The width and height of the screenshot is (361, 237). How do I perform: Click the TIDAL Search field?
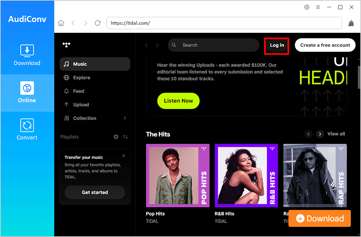213,45
